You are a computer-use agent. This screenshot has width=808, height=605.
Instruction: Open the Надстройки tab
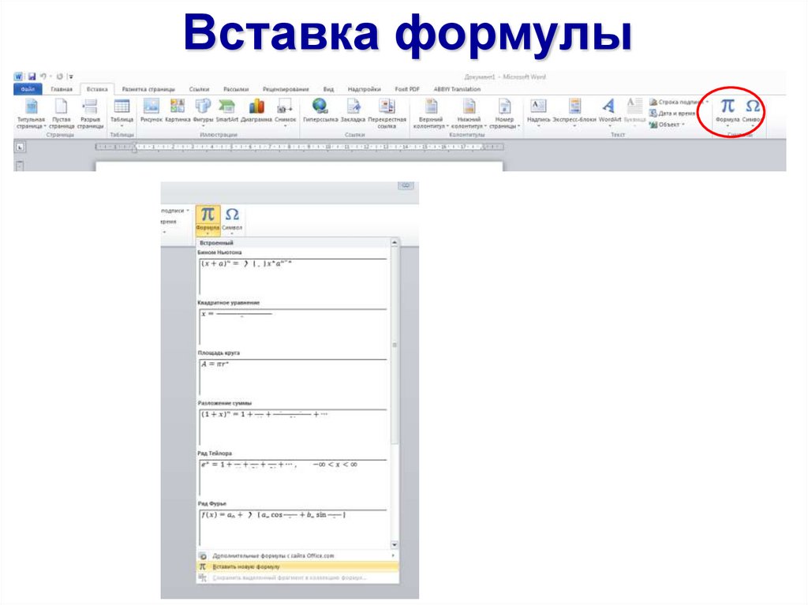coord(364,89)
